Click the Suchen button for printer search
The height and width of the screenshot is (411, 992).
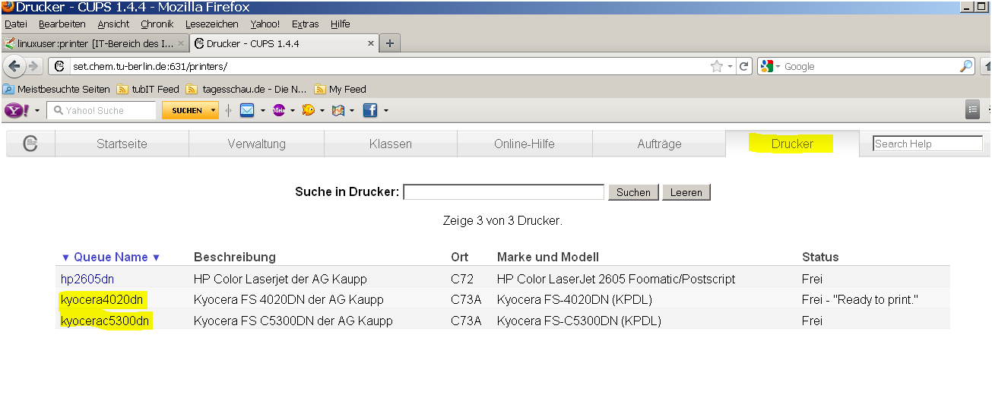pos(633,192)
